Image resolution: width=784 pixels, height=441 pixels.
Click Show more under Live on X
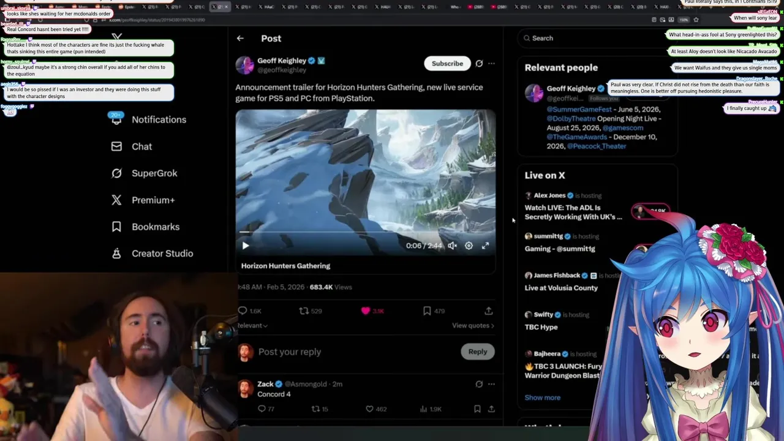click(x=542, y=398)
